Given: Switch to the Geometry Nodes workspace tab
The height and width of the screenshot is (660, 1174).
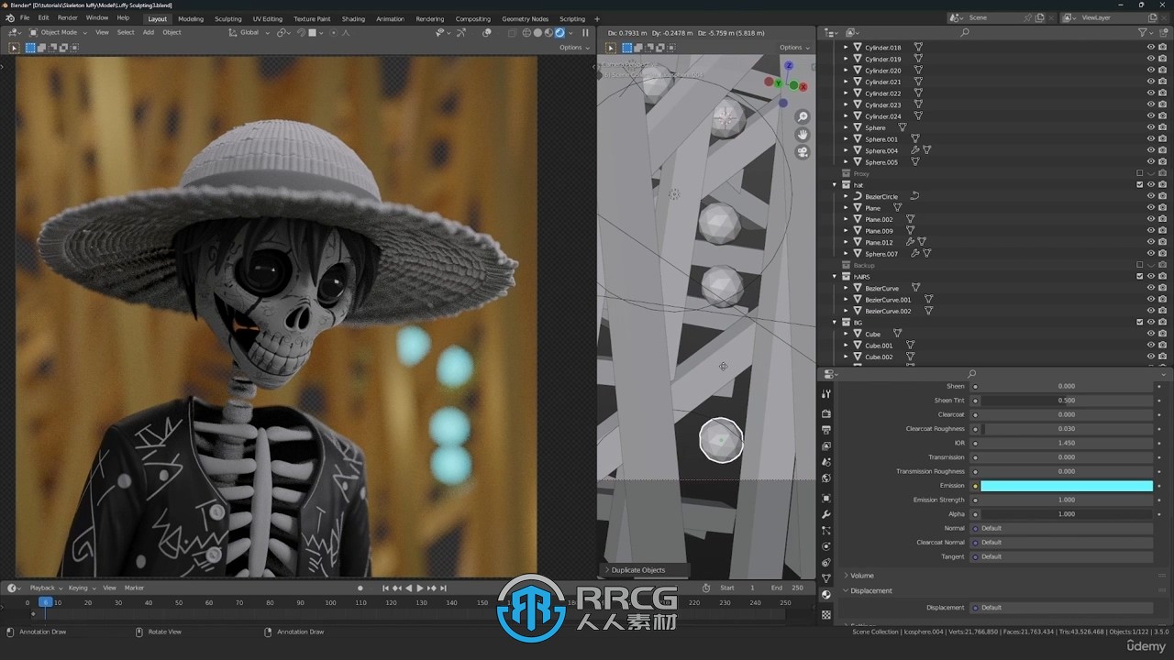Looking at the screenshot, I should [525, 18].
